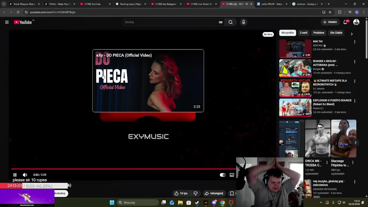Open MAI TAI channel SENTINO
Screen dimensions: 368x207
(318, 45)
